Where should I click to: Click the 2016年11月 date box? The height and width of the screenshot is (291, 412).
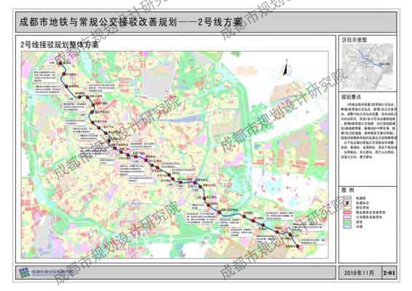(359, 273)
